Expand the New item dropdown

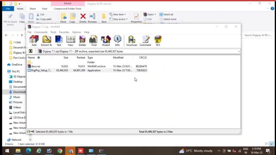point(117,14)
